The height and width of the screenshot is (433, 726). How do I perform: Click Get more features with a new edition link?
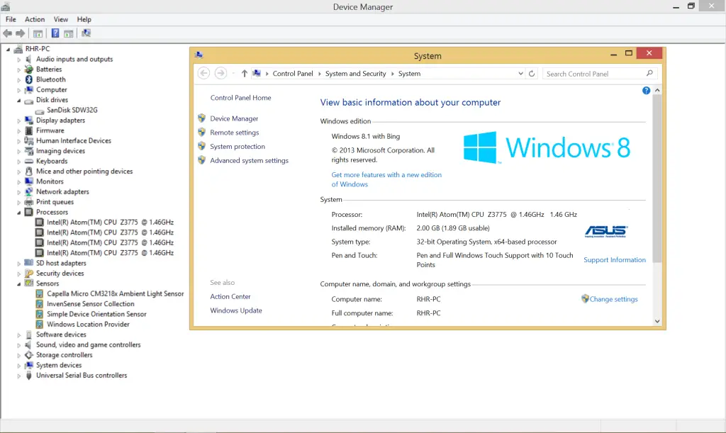(386, 179)
